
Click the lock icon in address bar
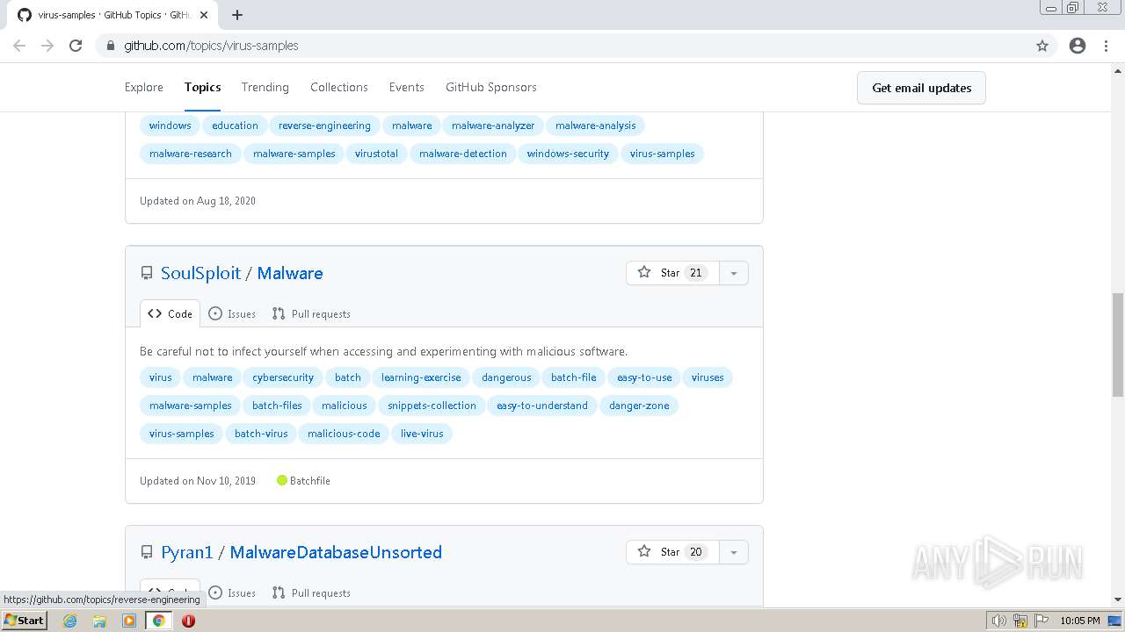(111, 46)
